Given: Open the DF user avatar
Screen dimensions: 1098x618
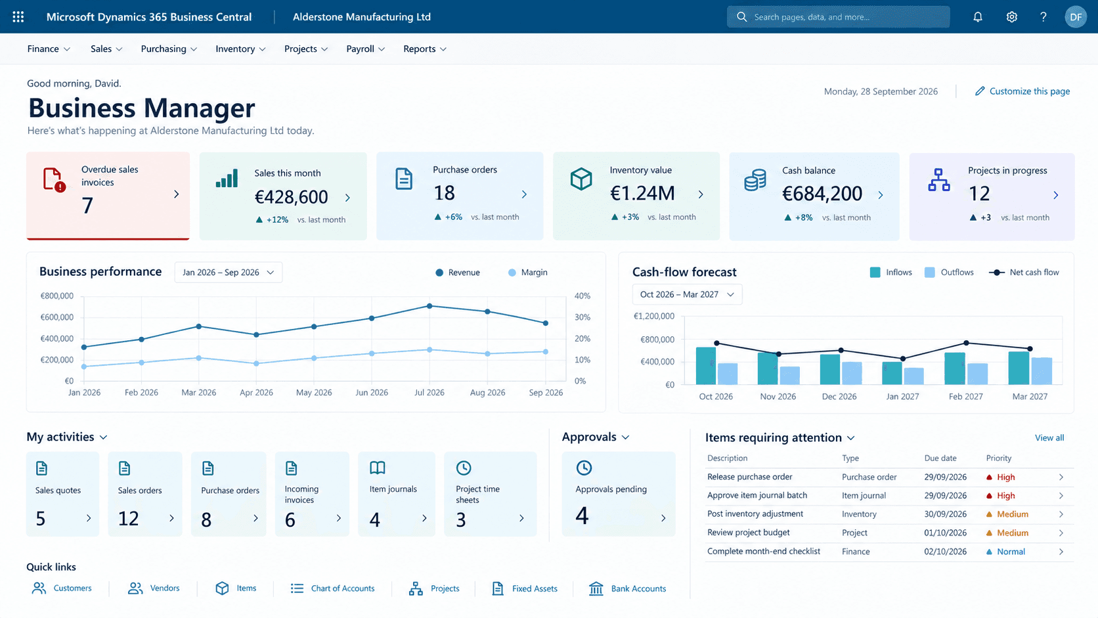Looking at the screenshot, I should coord(1076,17).
